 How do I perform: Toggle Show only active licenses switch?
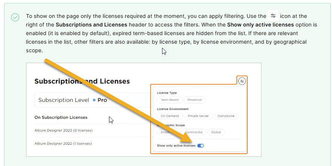[201, 145]
